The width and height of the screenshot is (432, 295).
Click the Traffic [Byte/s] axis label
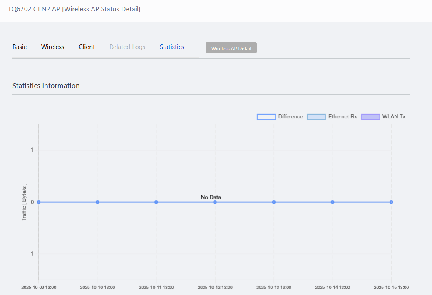(24, 202)
